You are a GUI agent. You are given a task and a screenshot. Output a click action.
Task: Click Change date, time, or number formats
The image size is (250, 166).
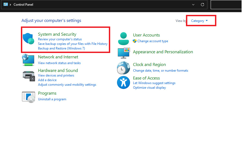[x=160, y=71]
